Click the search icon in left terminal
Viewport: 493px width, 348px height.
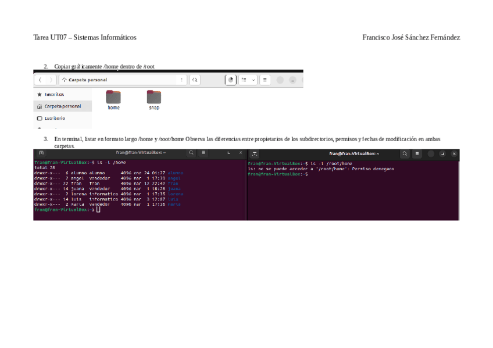(x=191, y=153)
